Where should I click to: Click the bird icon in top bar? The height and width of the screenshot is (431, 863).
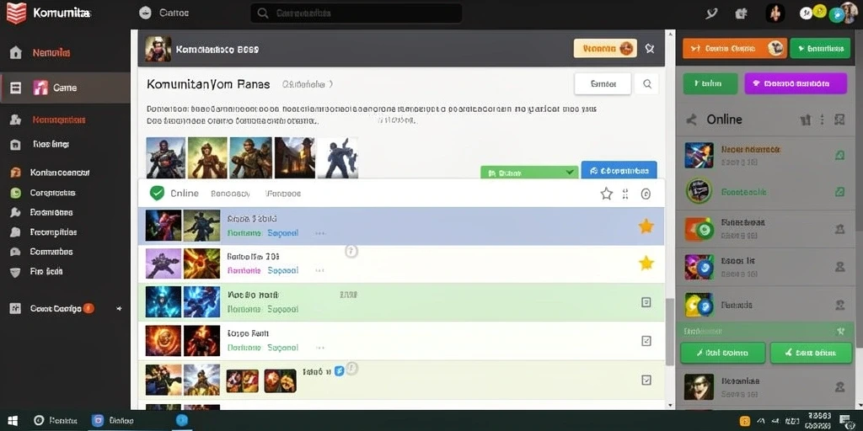[x=711, y=13]
